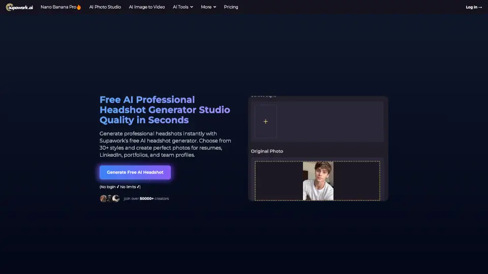Click the creator avatars group
488x274 pixels.
(x=110, y=198)
